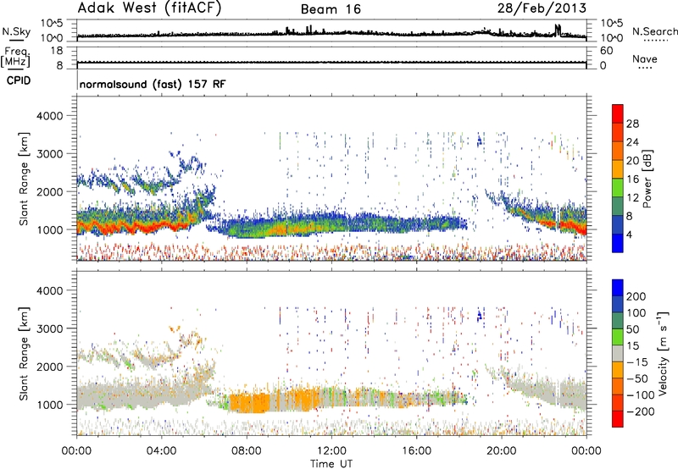Click the "CPID" row label
The height and width of the screenshot is (469, 678).
pyautogui.click(x=19, y=80)
